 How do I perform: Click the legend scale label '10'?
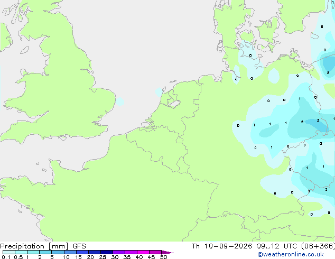coord(66,257)
